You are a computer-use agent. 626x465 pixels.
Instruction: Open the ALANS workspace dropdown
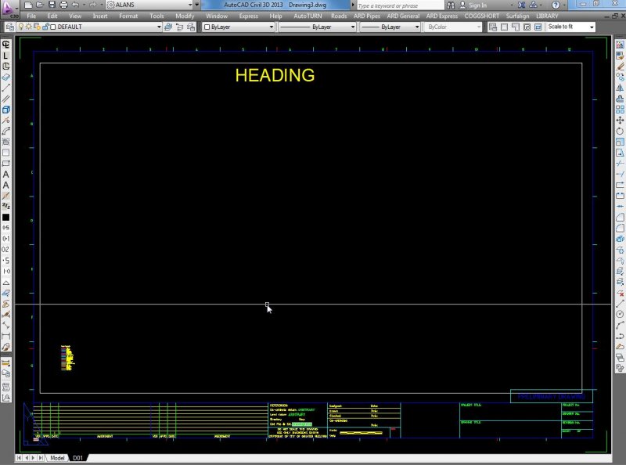click(x=149, y=5)
